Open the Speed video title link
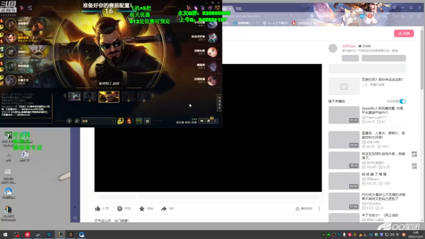This screenshot has width=425, height=239. click(382, 110)
